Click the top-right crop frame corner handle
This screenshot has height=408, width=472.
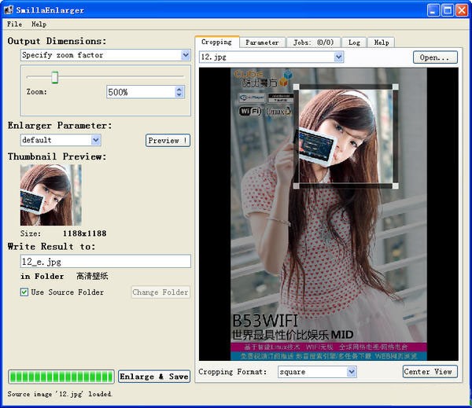[x=395, y=87]
